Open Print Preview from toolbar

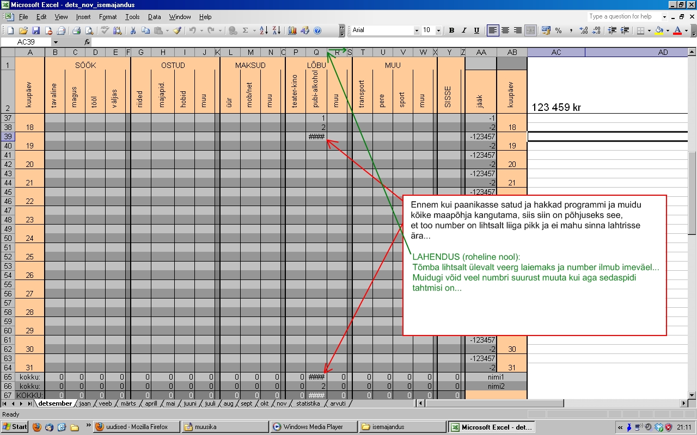tap(89, 30)
